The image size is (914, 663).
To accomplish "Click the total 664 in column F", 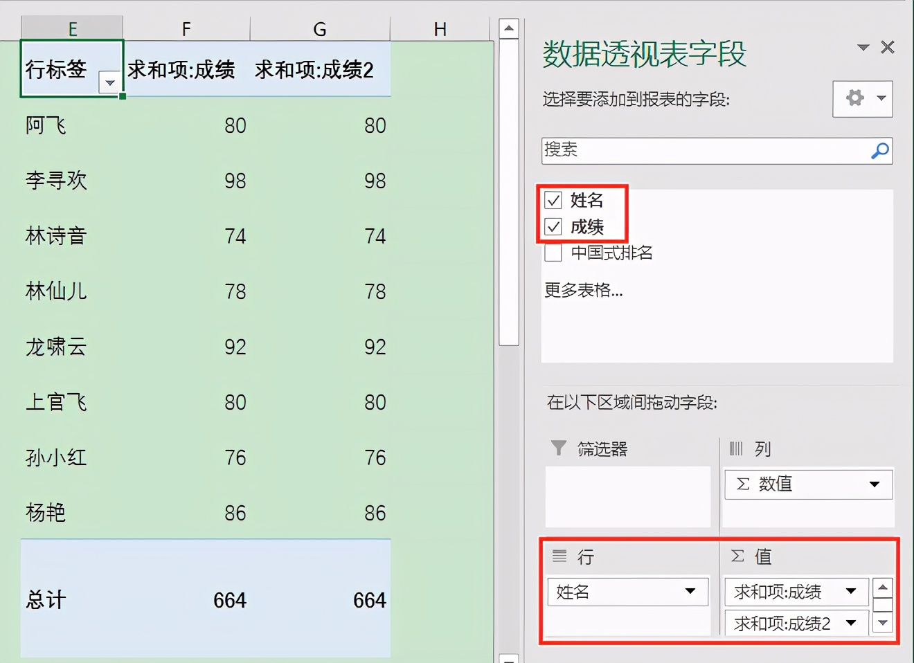I will [230, 600].
